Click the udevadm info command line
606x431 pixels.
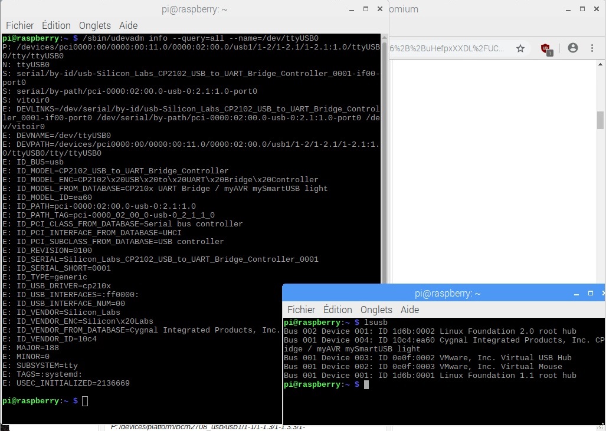pyautogui.click(x=160, y=38)
